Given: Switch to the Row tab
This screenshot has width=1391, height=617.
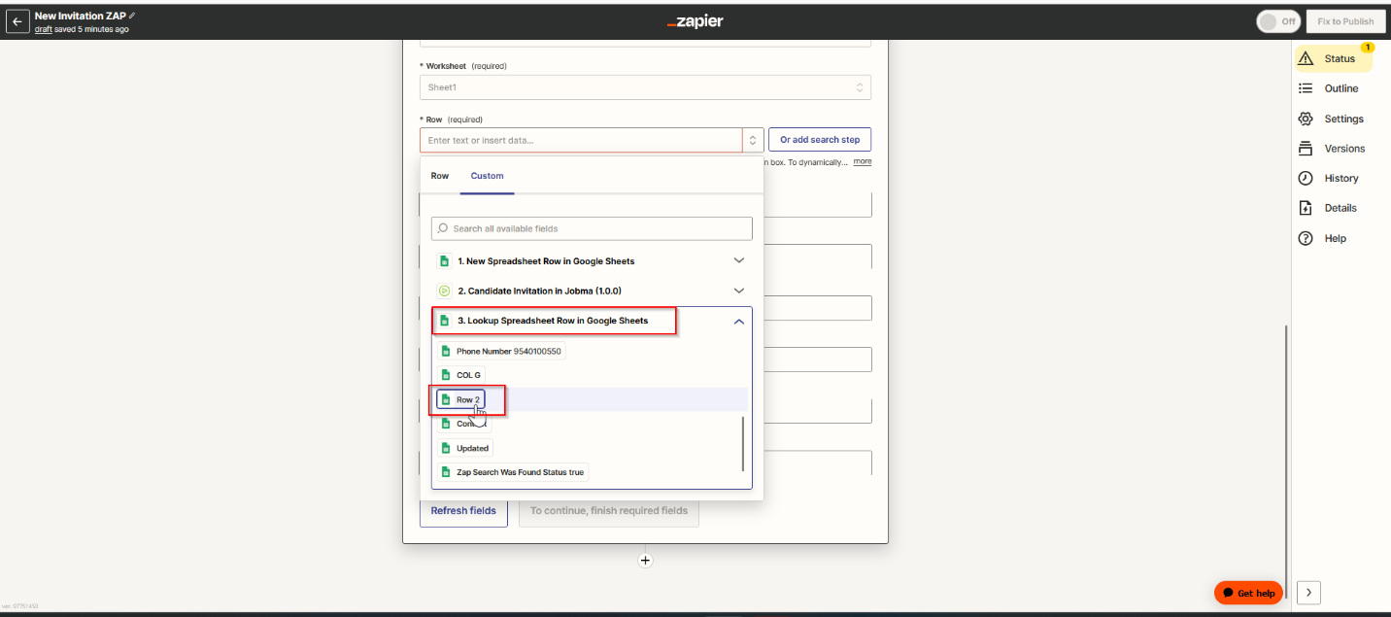Looking at the screenshot, I should pyautogui.click(x=440, y=176).
